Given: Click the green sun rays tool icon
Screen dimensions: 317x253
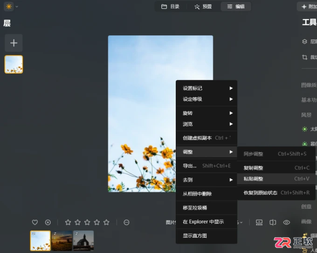Looking at the screenshot, I should [x=304, y=129].
